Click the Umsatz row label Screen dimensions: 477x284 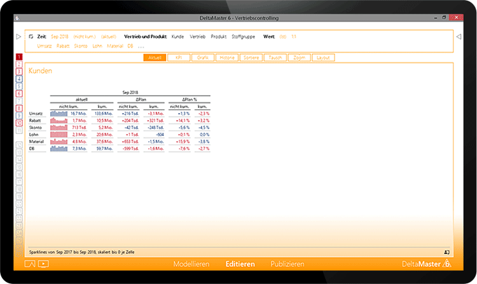click(x=36, y=114)
